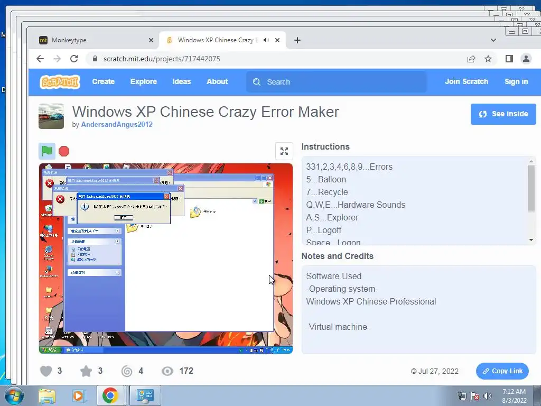Bookmark this page with the star icon
The image size is (541, 406).
[x=488, y=59]
